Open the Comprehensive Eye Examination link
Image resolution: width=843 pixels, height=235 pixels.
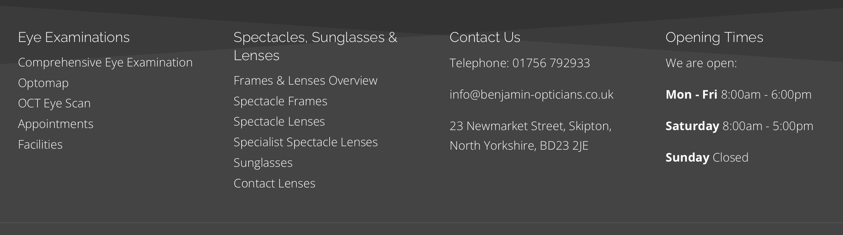click(x=105, y=63)
